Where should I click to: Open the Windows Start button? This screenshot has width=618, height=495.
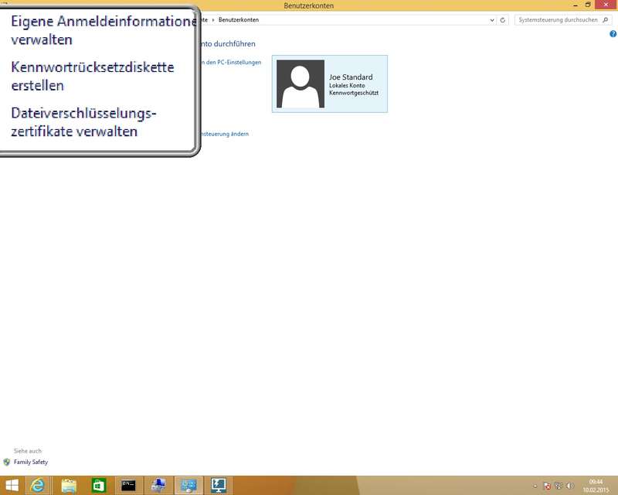(12, 485)
